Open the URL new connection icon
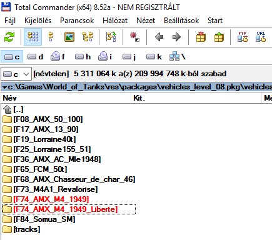Image resolution: width=272 pixels, height=240 pixels. click(x=261, y=37)
